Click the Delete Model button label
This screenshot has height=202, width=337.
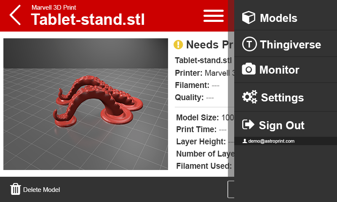coord(41,190)
